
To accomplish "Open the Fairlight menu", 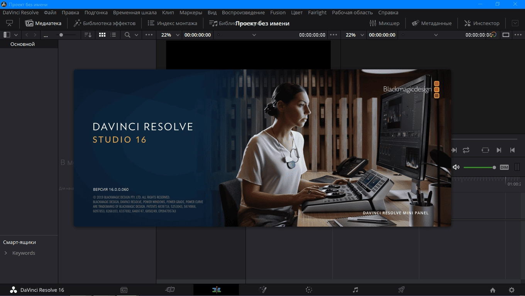I will pos(317,12).
